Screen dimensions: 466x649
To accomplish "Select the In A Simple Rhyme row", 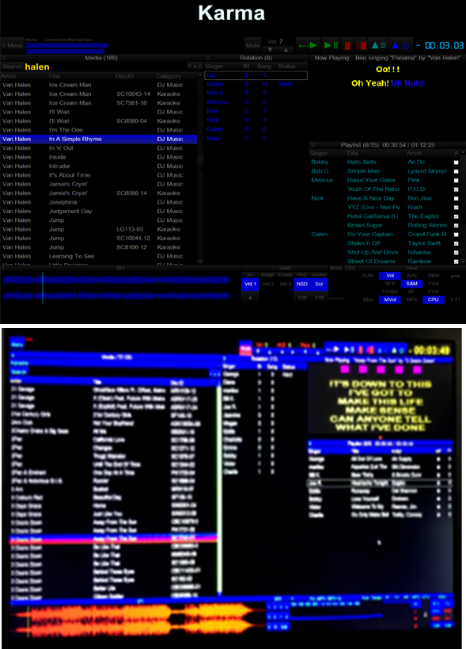I will pos(99,139).
